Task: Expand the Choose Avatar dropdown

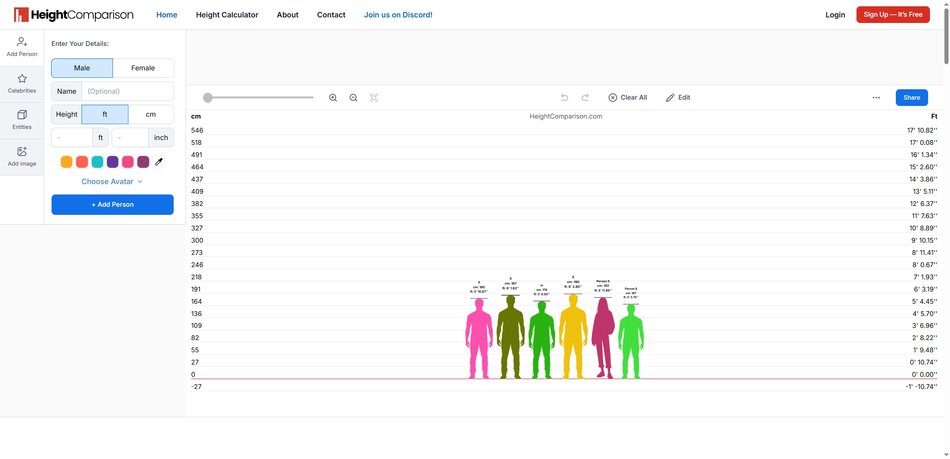Action: click(x=112, y=182)
